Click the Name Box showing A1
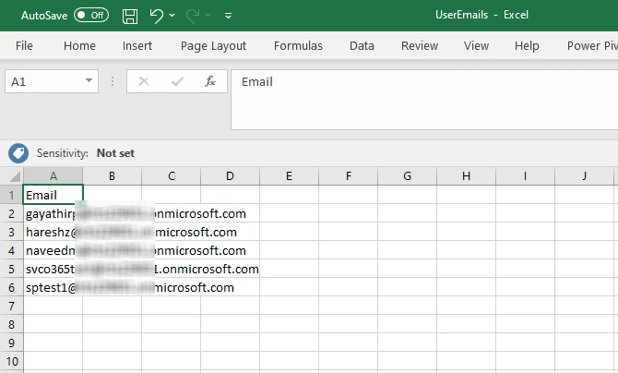The image size is (618, 373). pyautogui.click(x=43, y=81)
